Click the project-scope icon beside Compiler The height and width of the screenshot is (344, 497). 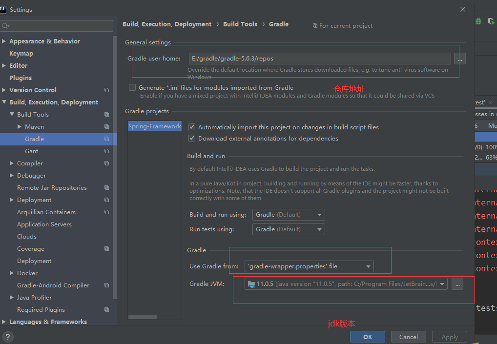pos(107,163)
